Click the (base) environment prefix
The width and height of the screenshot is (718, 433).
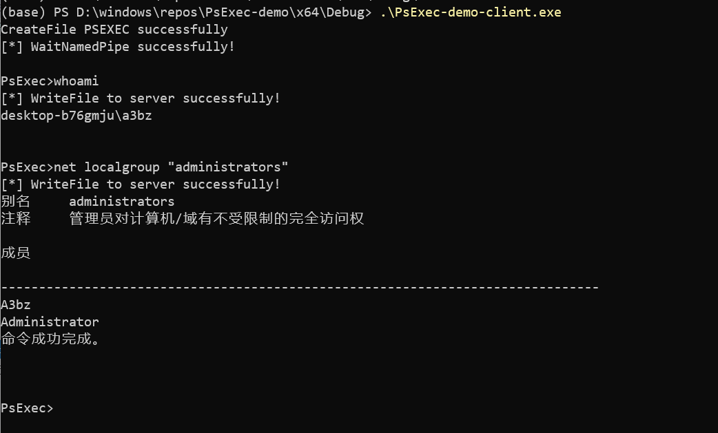click(x=23, y=12)
